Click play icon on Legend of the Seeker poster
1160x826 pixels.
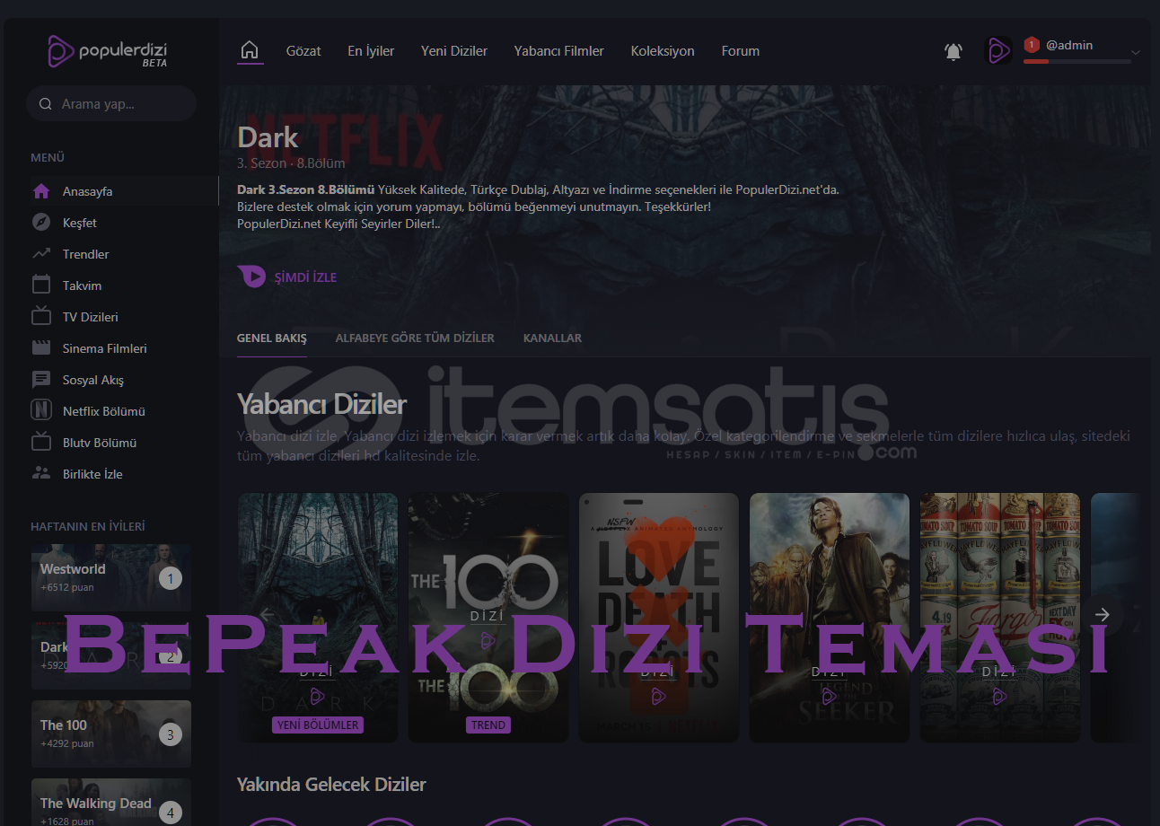click(829, 696)
